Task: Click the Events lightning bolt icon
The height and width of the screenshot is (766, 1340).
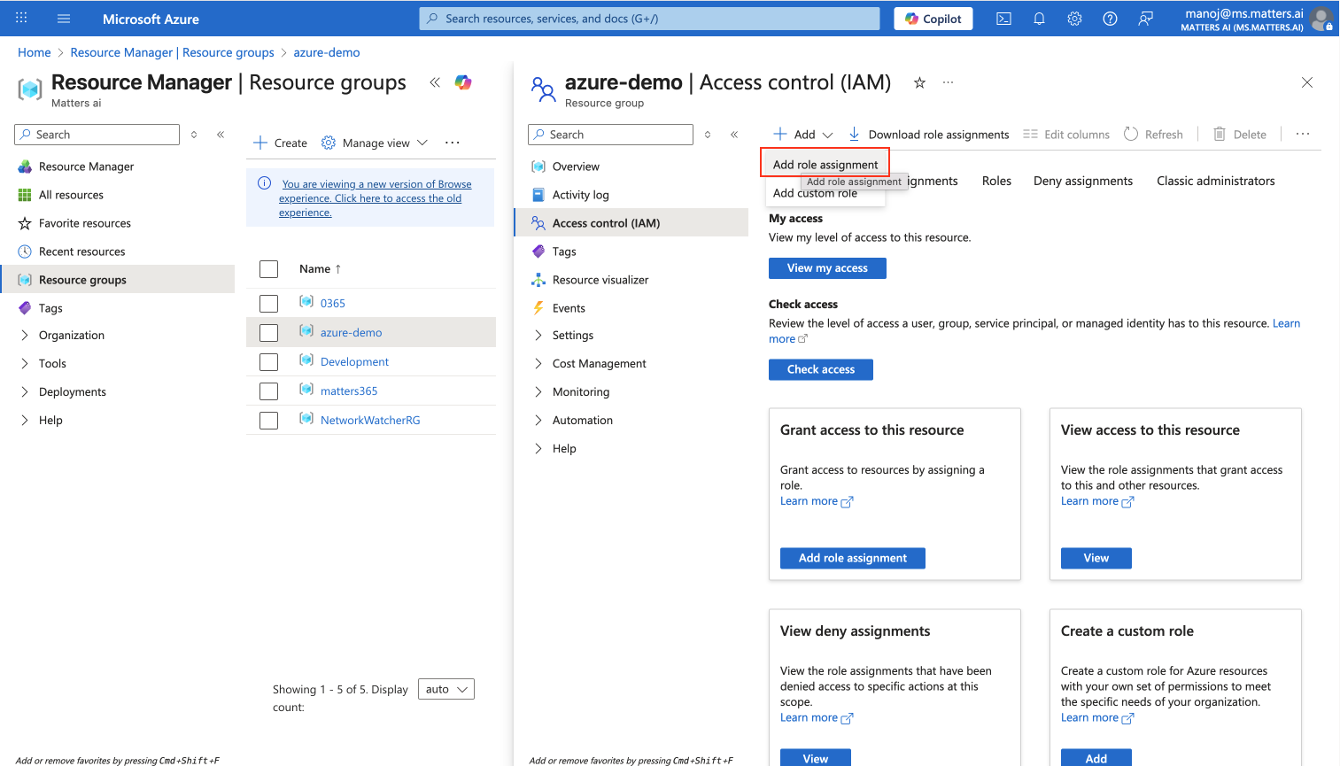Action: point(538,308)
